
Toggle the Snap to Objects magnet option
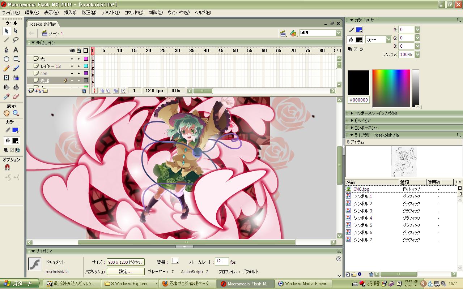(7, 168)
